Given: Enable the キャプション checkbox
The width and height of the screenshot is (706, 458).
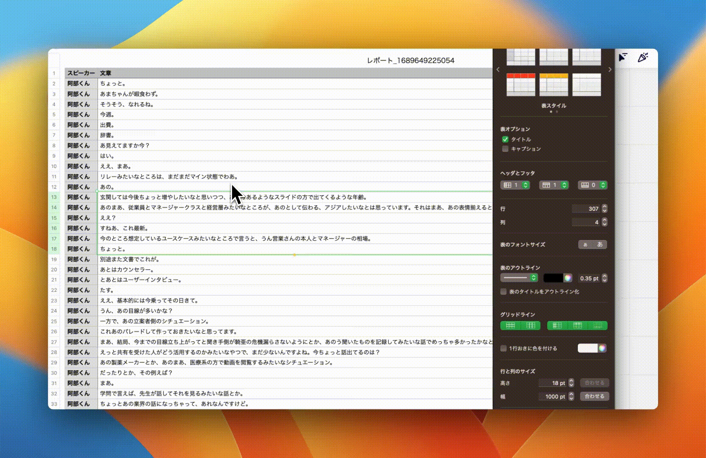Looking at the screenshot, I should click(x=505, y=149).
